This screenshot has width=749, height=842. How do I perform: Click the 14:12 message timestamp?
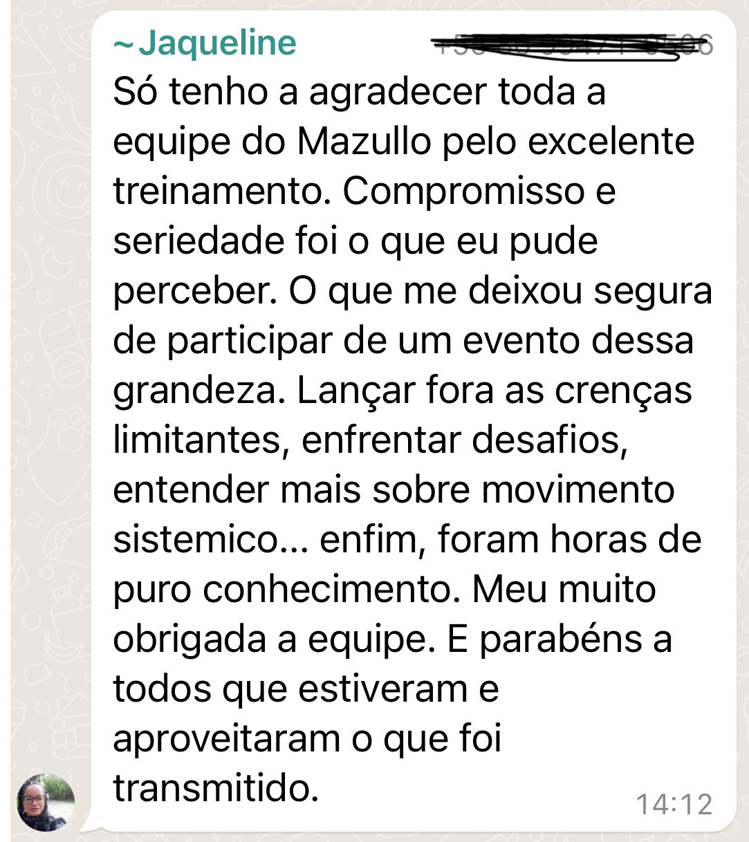674,804
